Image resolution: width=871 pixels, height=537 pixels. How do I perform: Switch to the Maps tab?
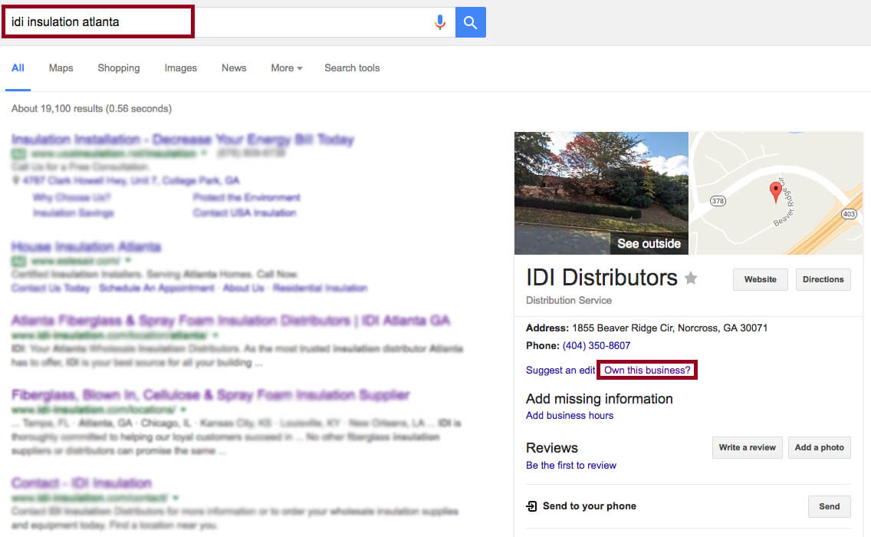pos(61,68)
